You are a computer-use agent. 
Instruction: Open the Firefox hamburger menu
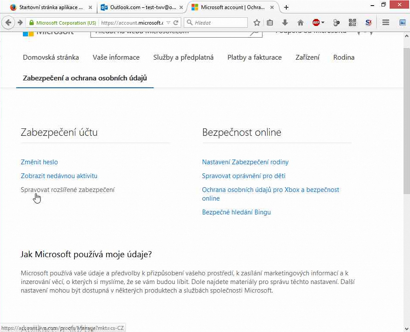coord(386,23)
